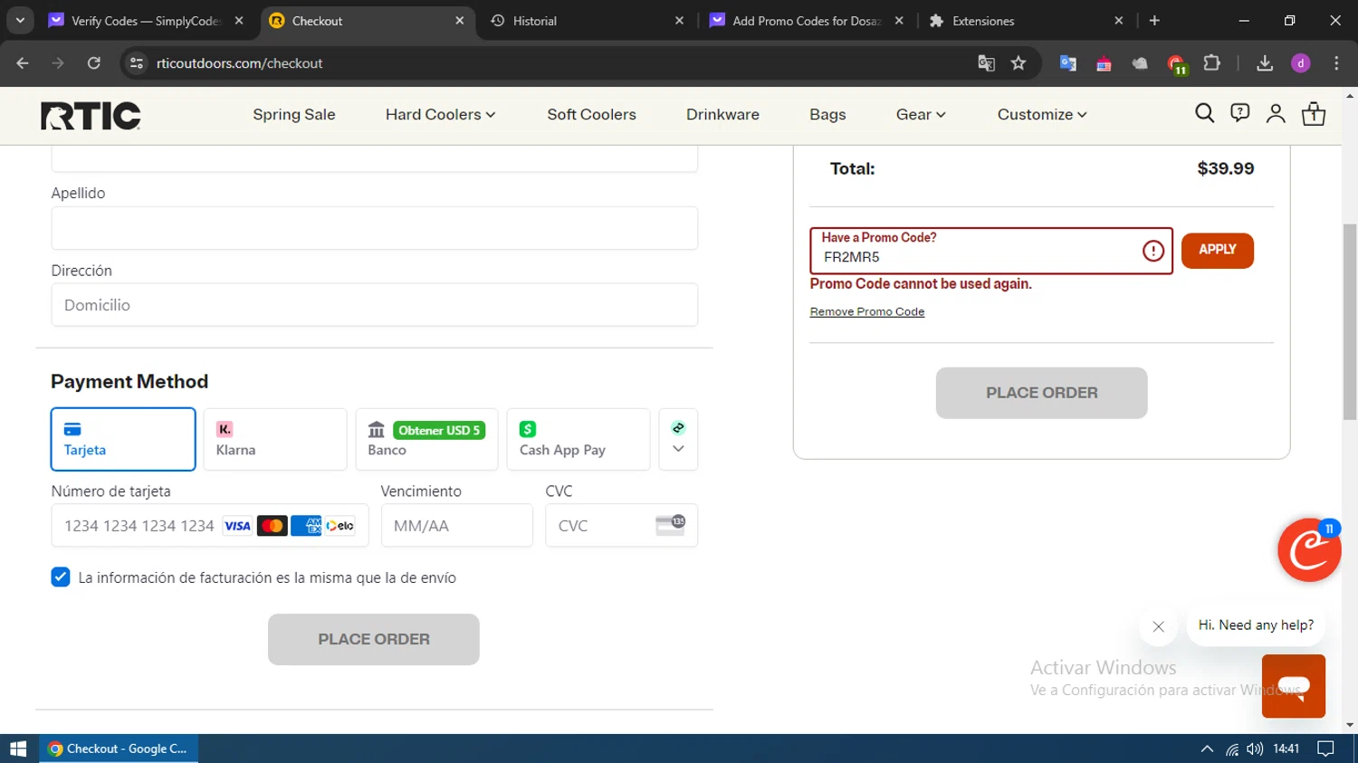Select the Klarna payment method
1358x763 pixels.
(x=275, y=439)
